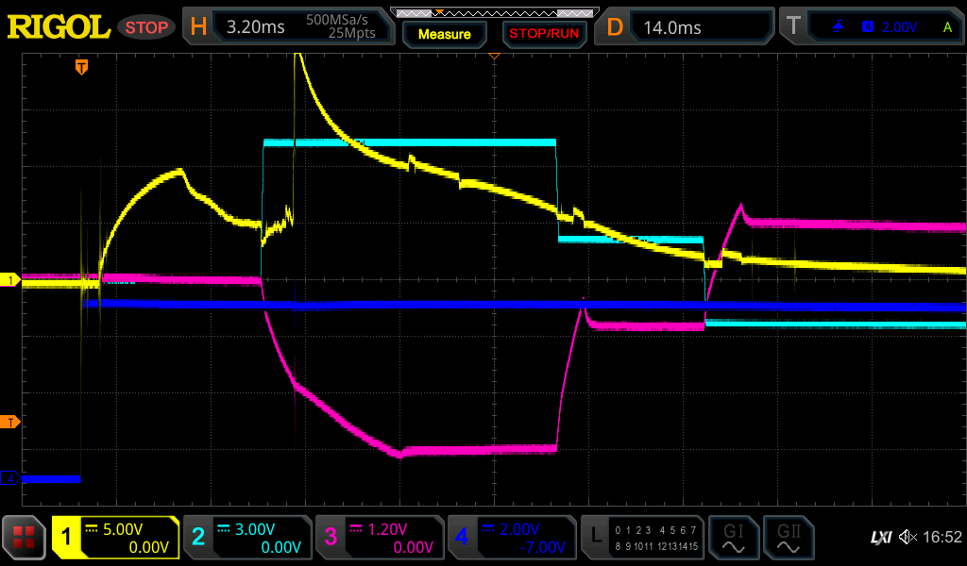
Task: Open channel 4 menu showing -7.00V offset
Action: [x=512, y=539]
